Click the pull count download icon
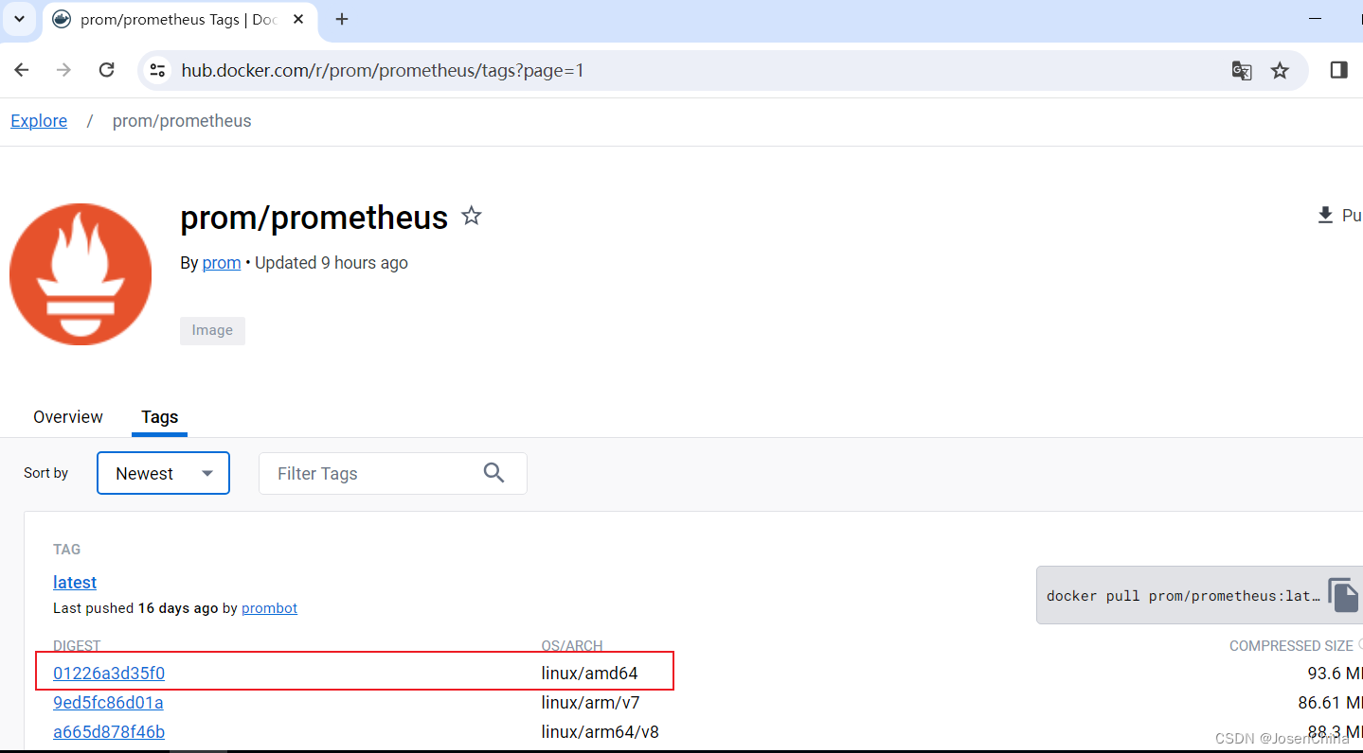The width and height of the screenshot is (1363, 753). coord(1325,216)
